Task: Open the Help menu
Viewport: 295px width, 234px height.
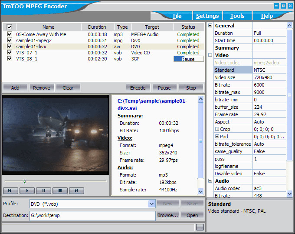Action: (267, 16)
